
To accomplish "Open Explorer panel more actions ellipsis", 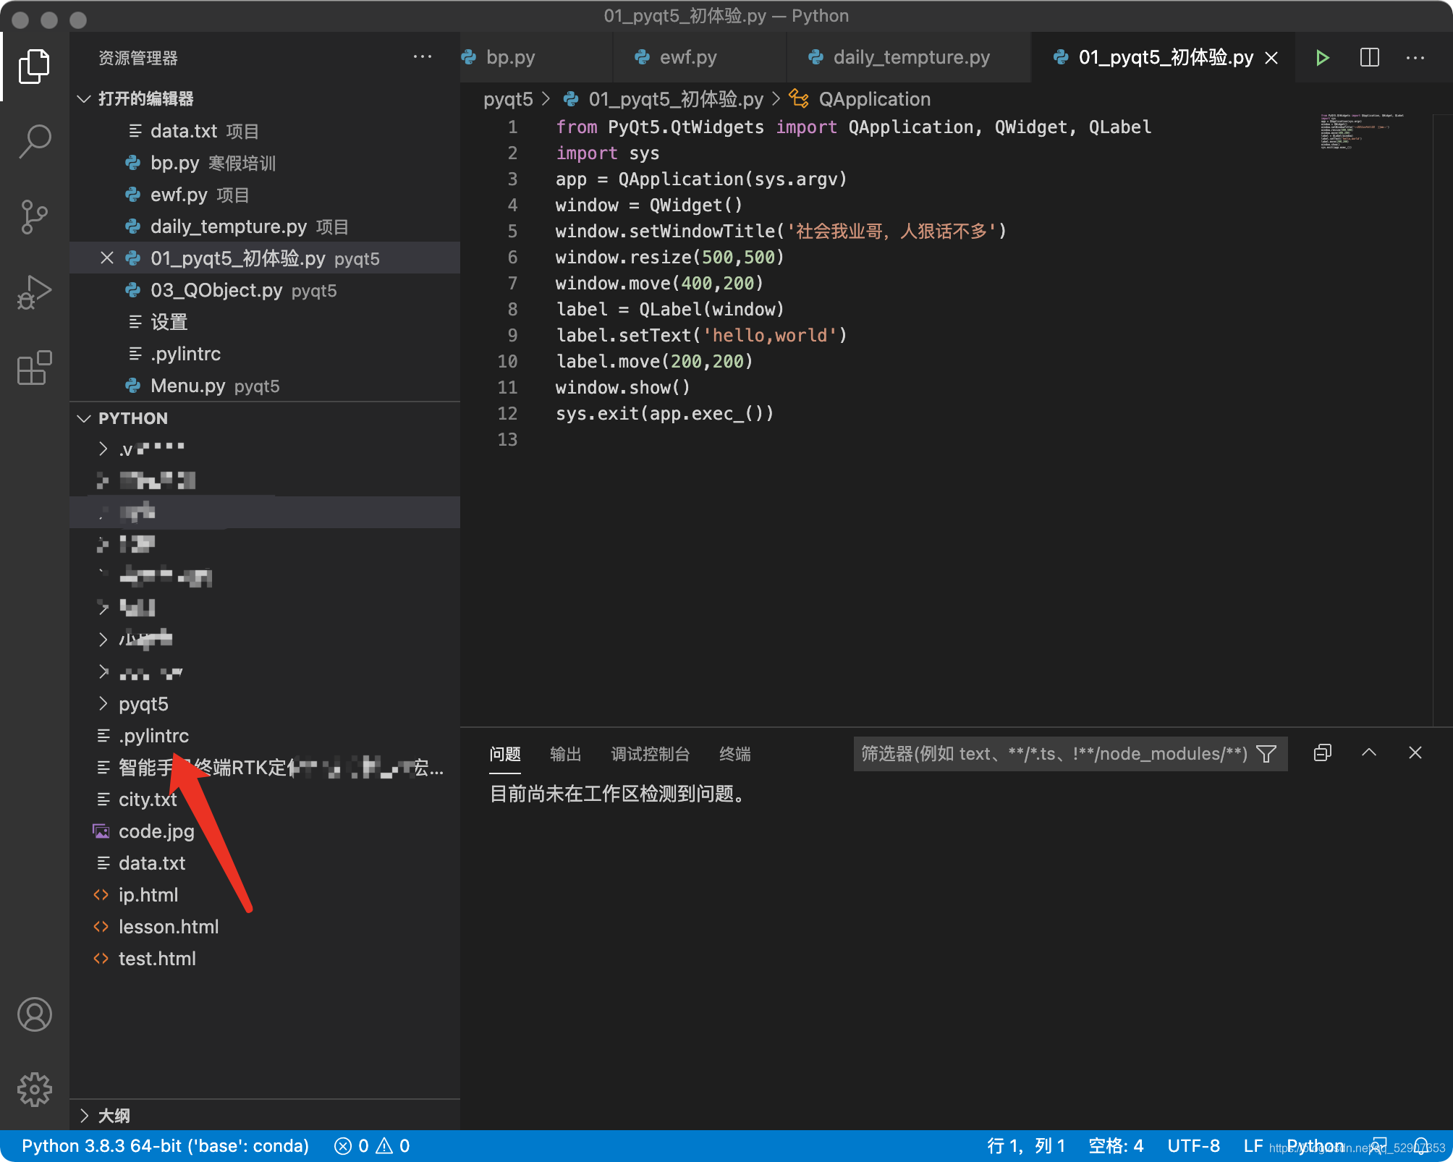I will [x=423, y=57].
